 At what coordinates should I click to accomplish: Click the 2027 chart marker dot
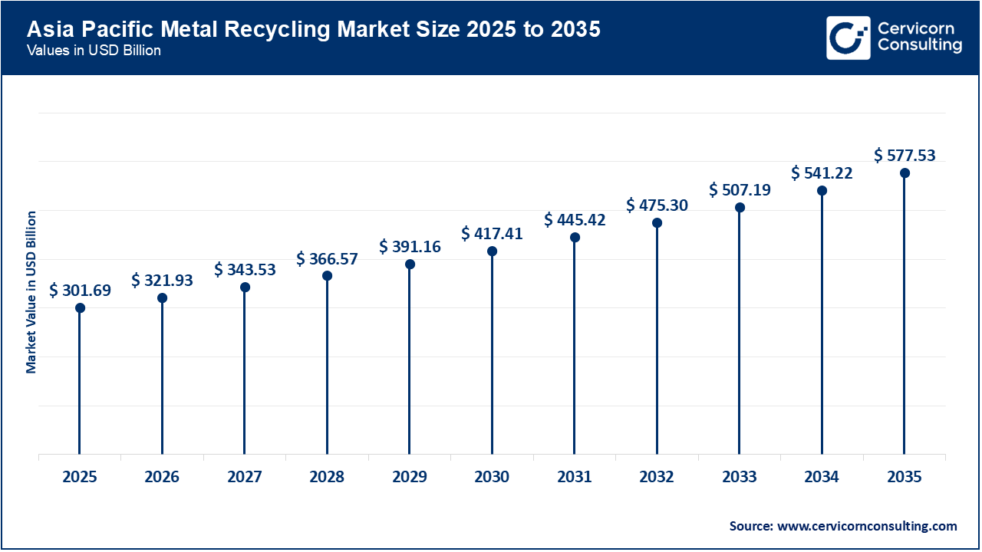point(244,287)
